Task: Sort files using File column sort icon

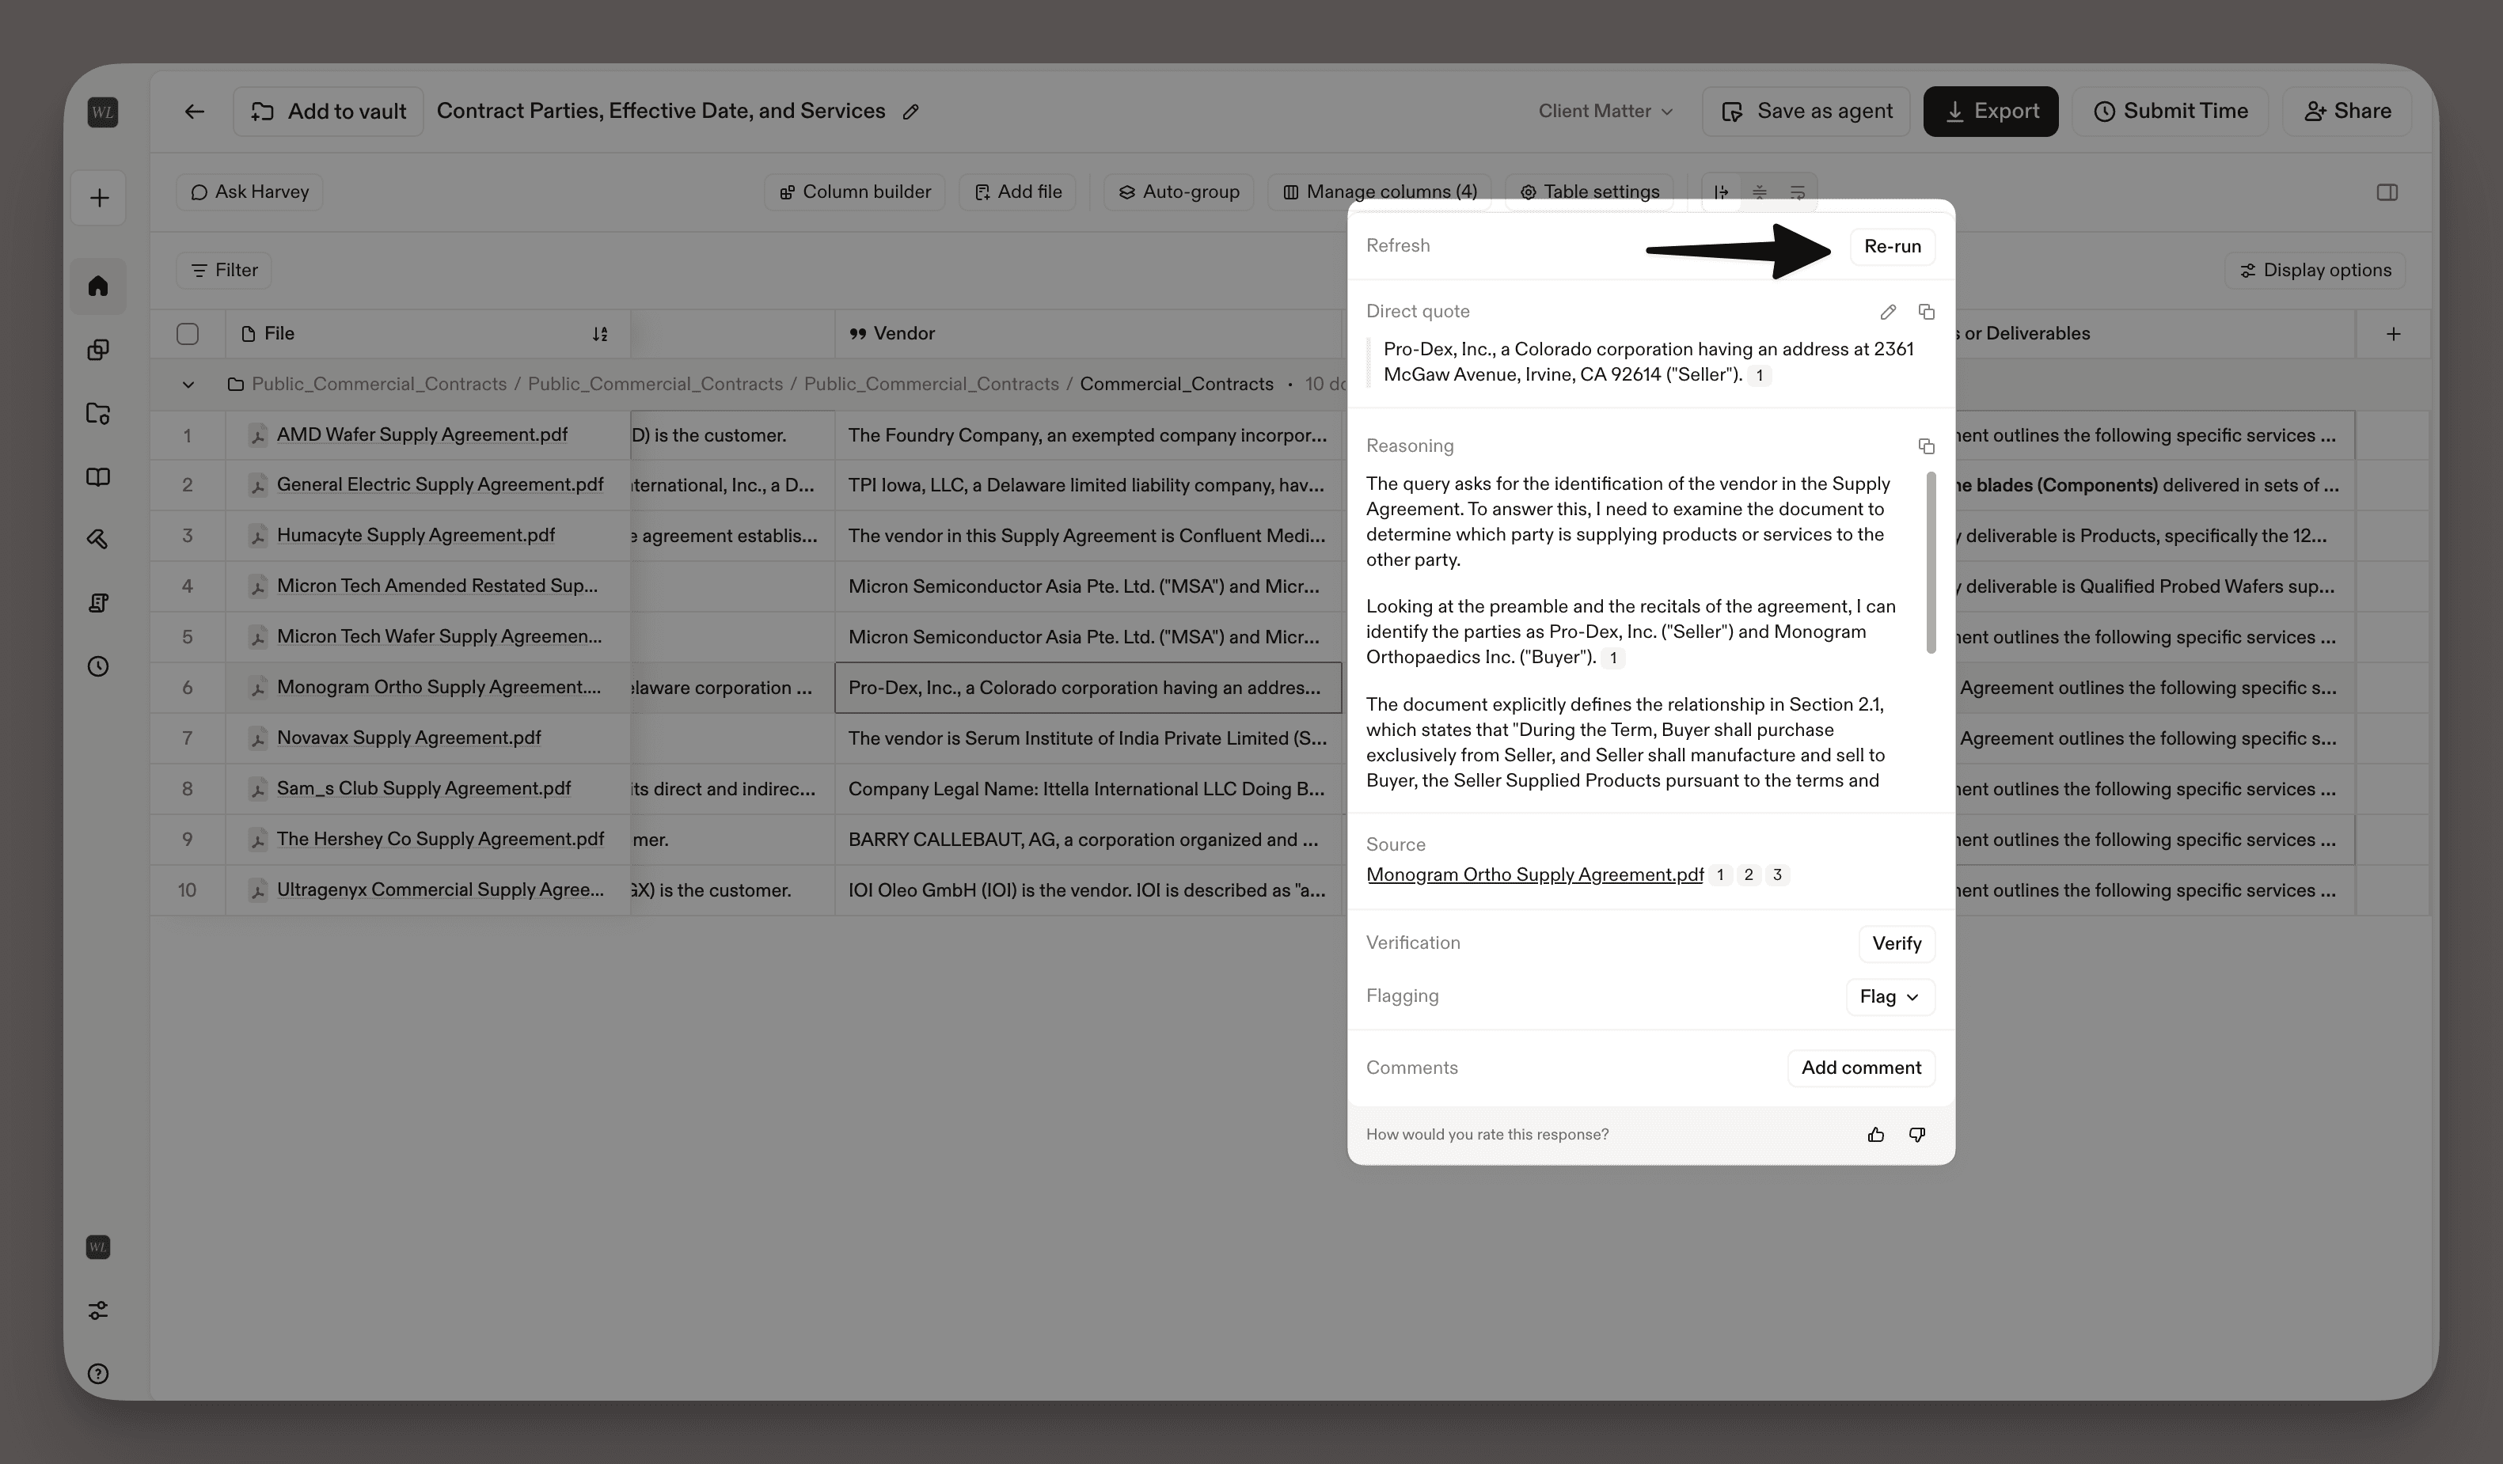Action: tap(600, 334)
